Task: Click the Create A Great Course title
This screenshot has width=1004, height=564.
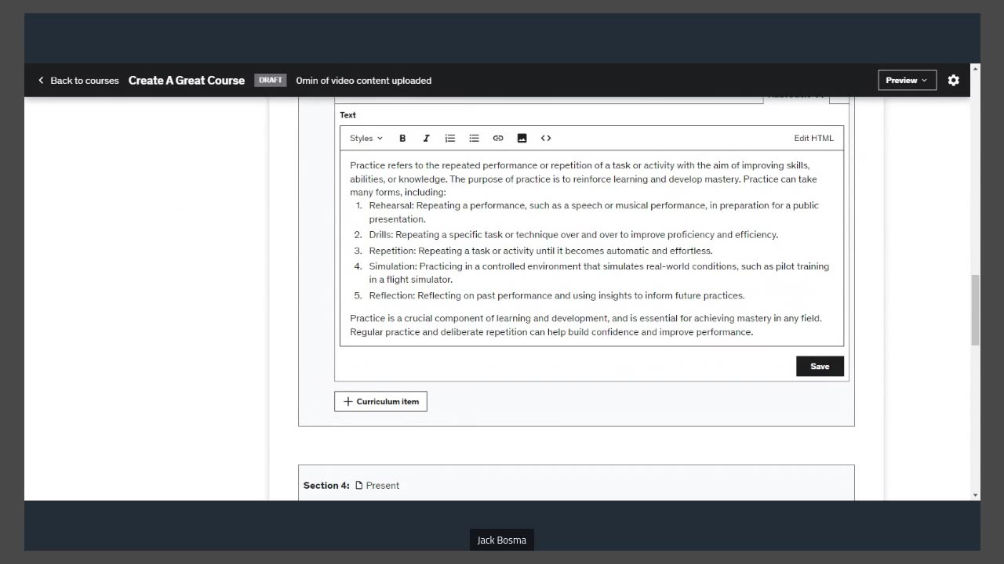Action: click(x=187, y=80)
